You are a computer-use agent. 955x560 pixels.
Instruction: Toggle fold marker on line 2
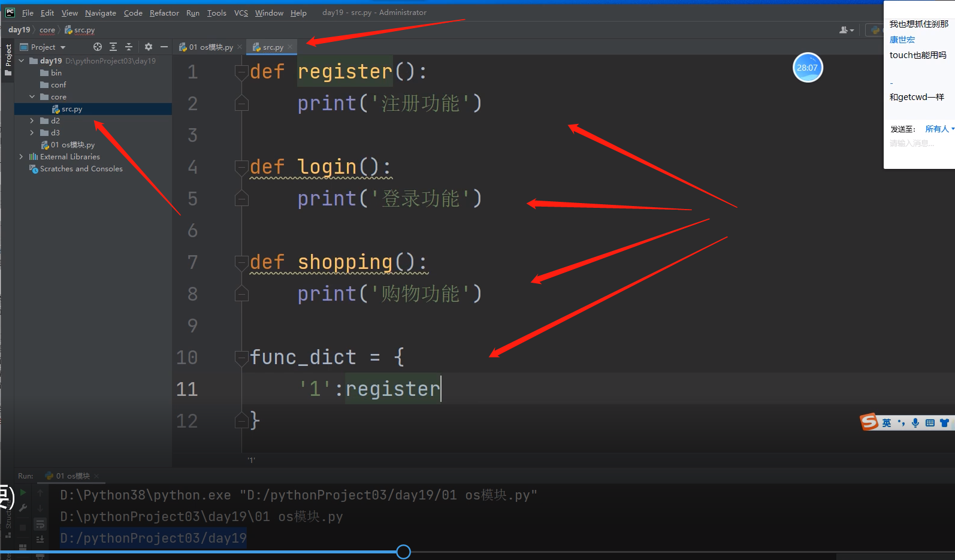[x=241, y=104]
